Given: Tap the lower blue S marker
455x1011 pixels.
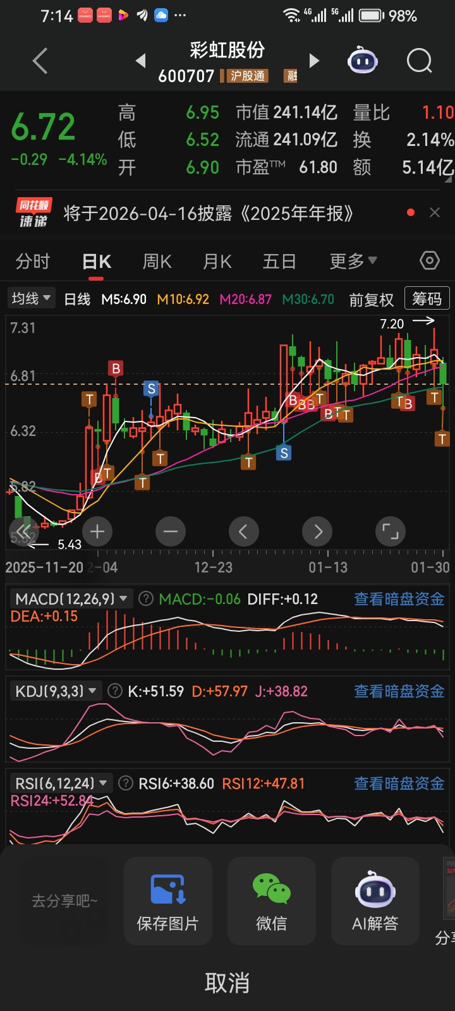Looking at the screenshot, I should (284, 452).
